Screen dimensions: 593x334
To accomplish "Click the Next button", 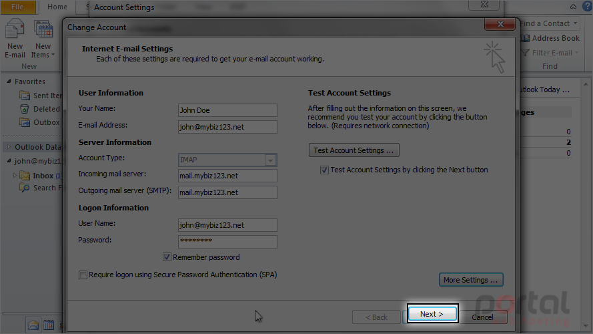I will tap(433, 314).
